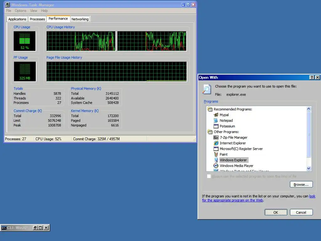Click the Available memory value 2640400
Viewport: 321px width, 241px height.
(112, 98)
